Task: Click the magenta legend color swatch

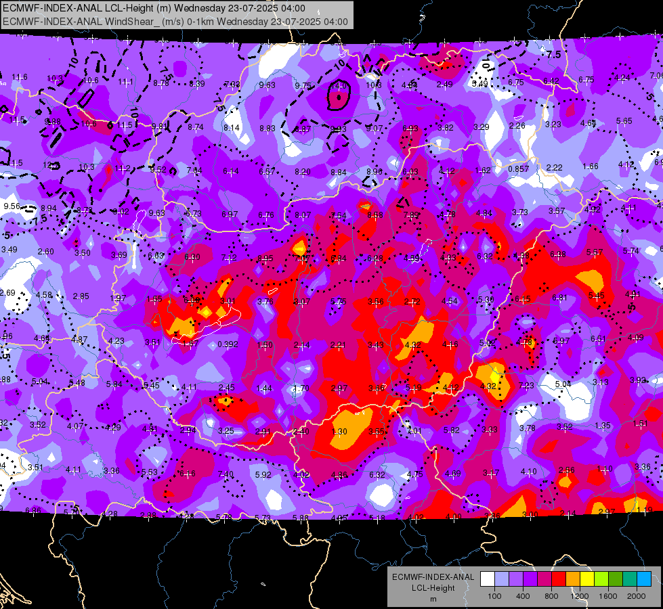Action: (544, 579)
